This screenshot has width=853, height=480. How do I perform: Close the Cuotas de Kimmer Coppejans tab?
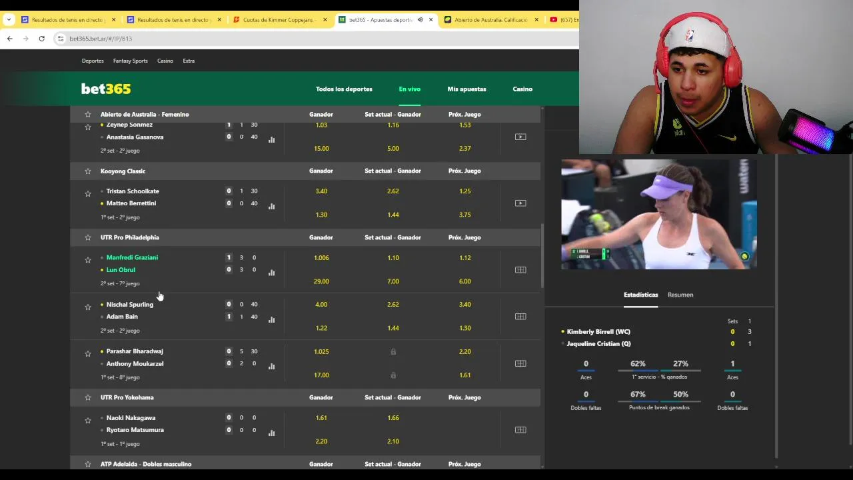(x=325, y=20)
